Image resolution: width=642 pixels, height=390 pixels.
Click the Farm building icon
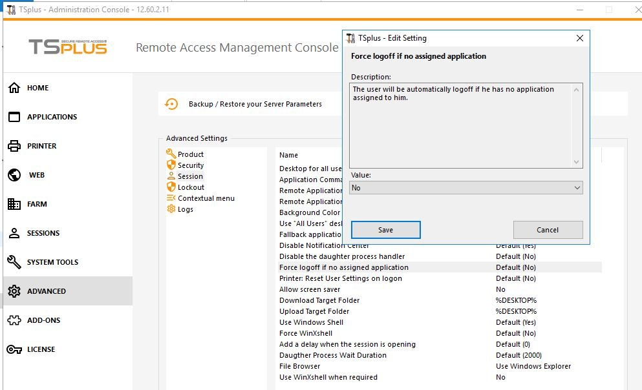(x=14, y=204)
